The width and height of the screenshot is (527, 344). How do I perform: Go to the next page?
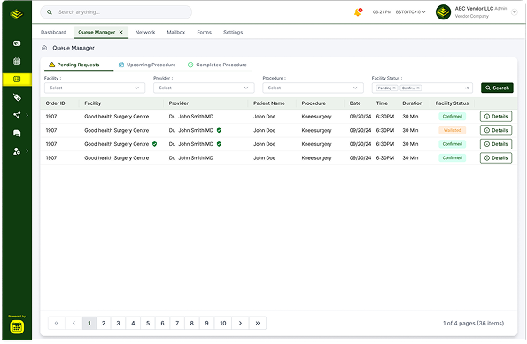pyautogui.click(x=240, y=323)
